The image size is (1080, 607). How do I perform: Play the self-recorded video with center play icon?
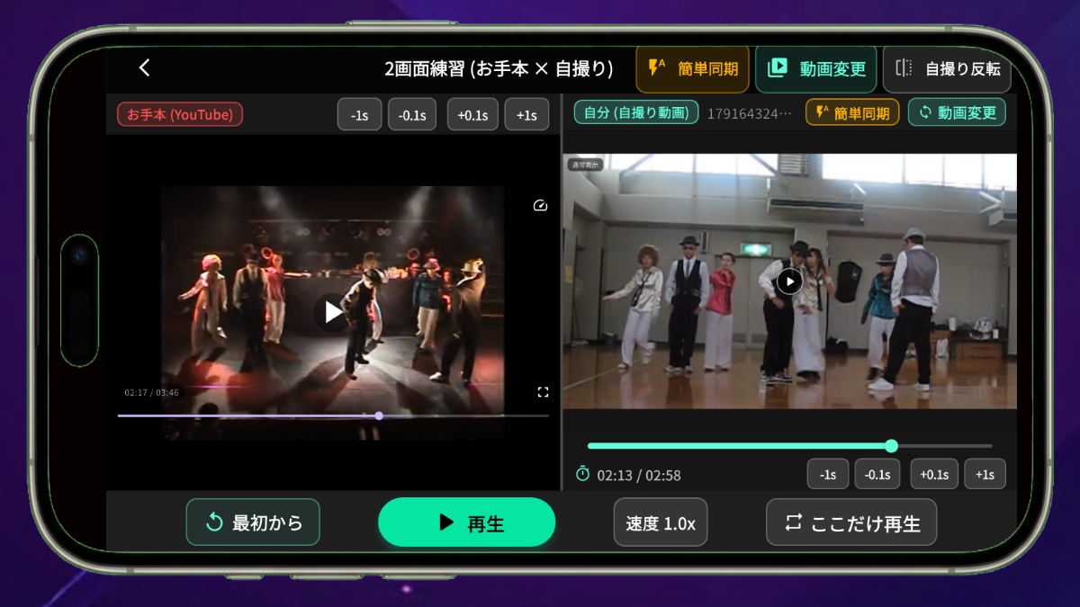point(789,281)
